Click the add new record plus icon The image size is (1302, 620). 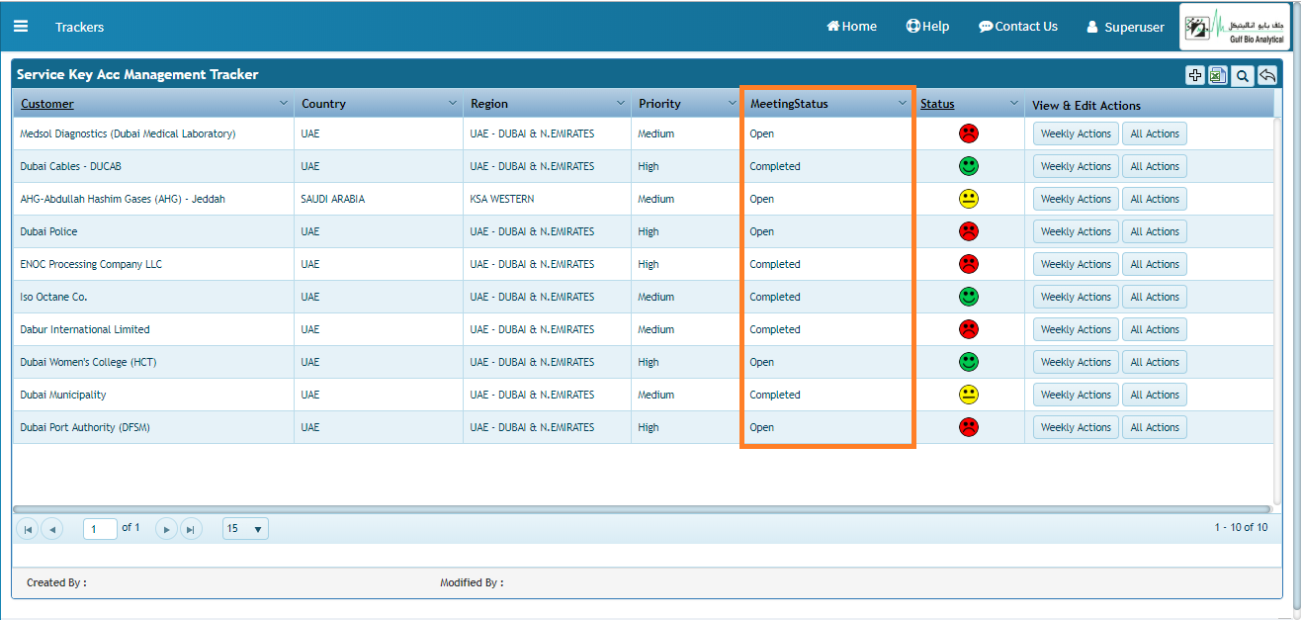pyautogui.click(x=1195, y=75)
